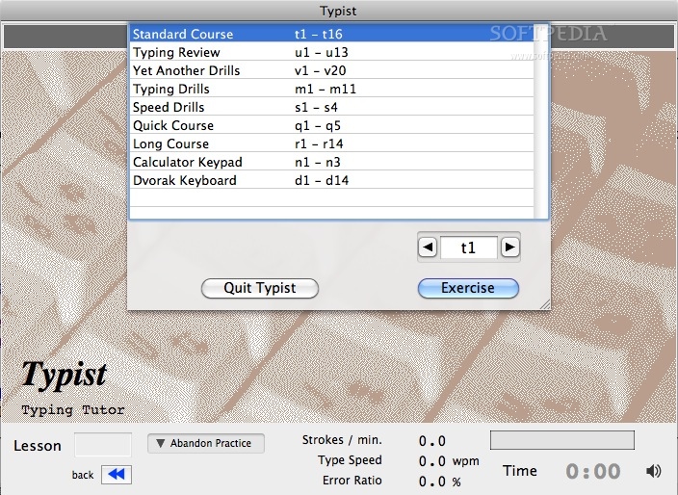Pick the Typing Drills course

click(x=331, y=89)
